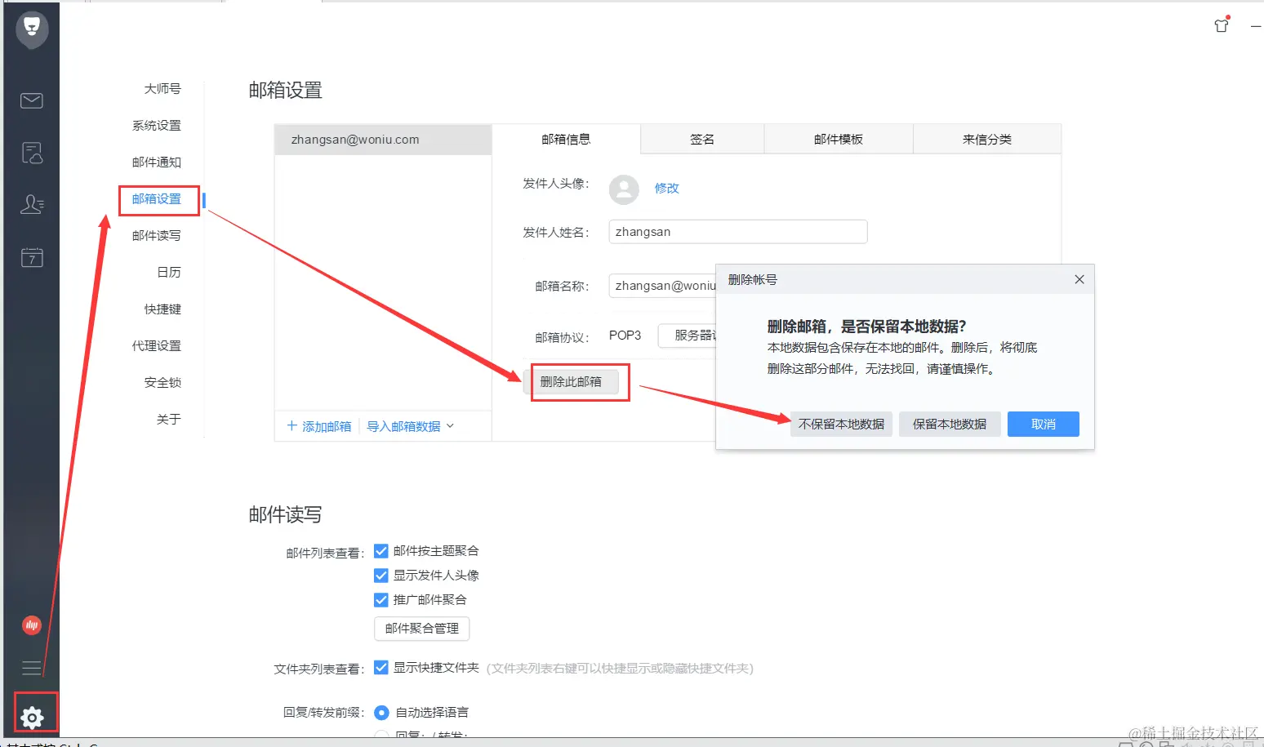1264x747 pixels.
Task: Select 关于 in settings menu
Action: tap(169, 419)
